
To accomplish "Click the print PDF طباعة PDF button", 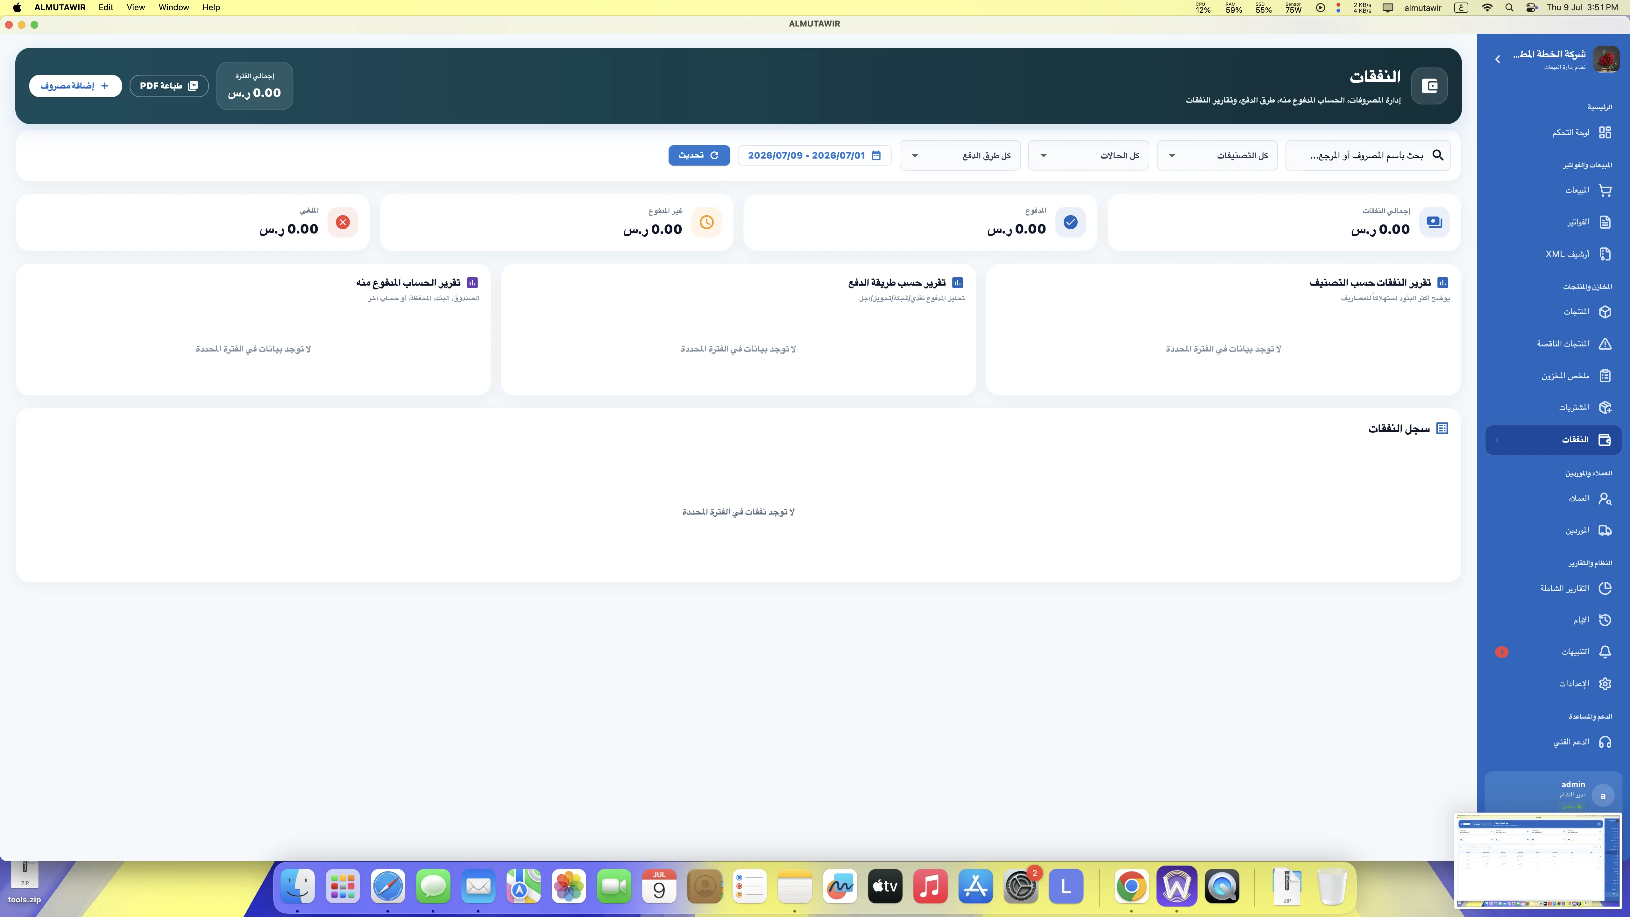I will click(x=169, y=86).
